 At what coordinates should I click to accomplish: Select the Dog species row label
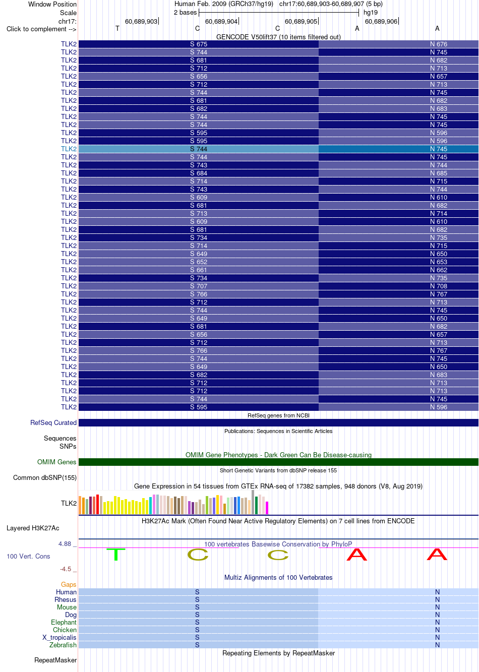click(71, 615)
